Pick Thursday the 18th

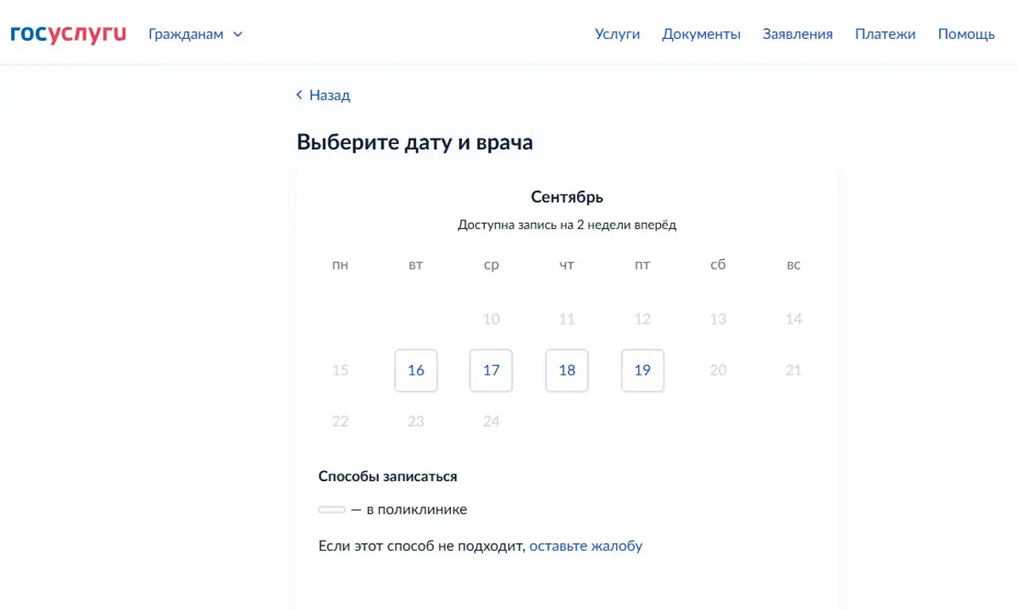click(x=567, y=370)
